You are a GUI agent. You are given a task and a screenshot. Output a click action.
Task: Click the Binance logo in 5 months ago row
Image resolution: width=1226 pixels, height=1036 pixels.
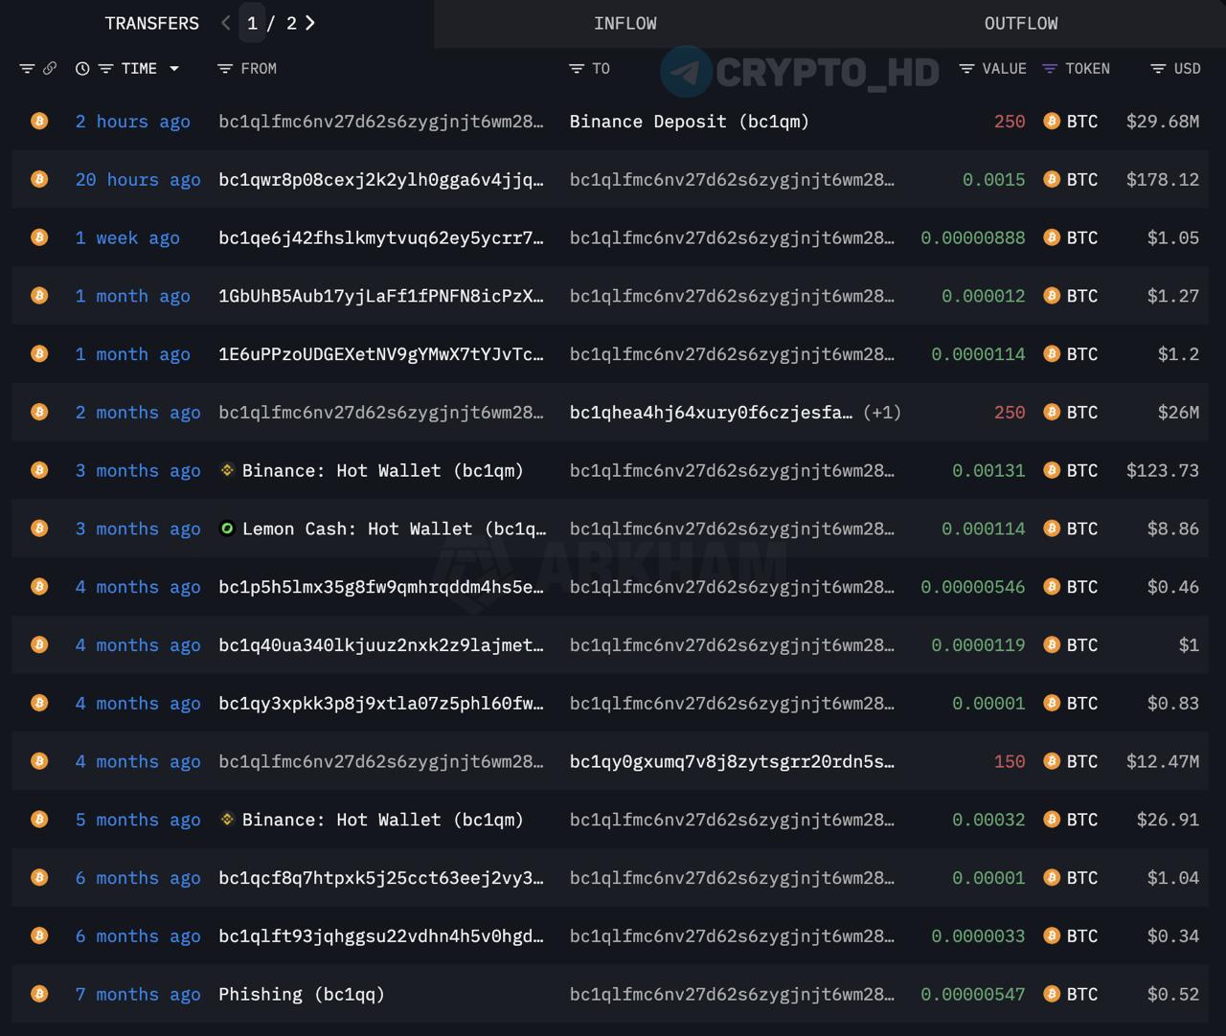227,820
